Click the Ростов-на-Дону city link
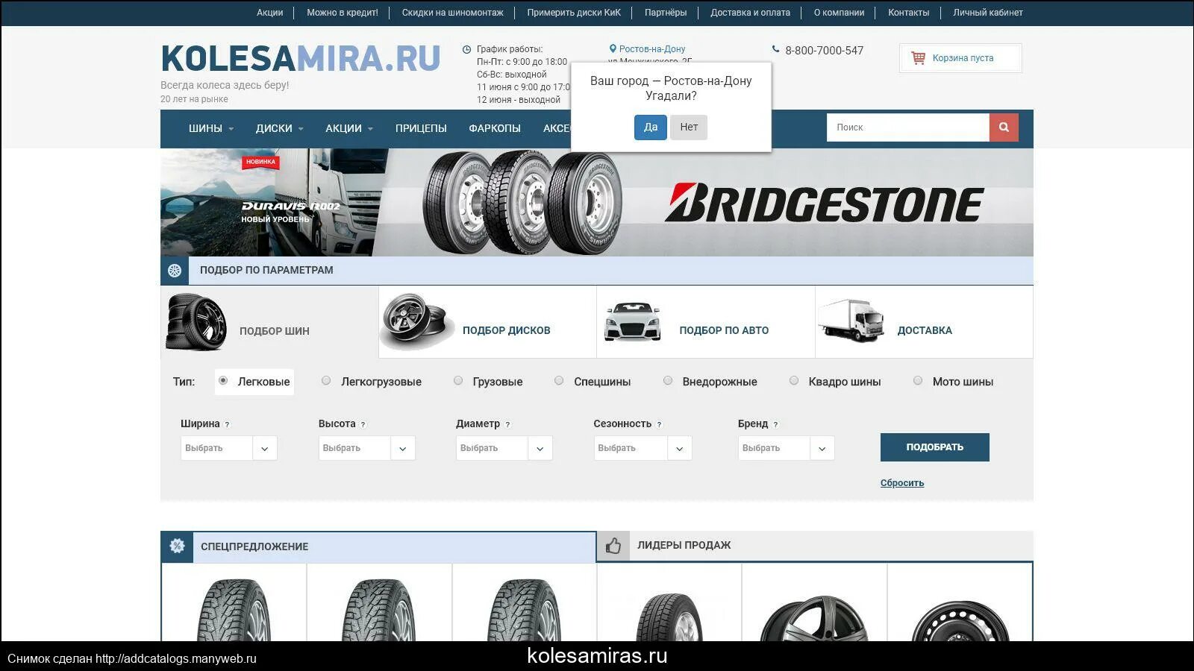The width and height of the screenshot is (1194, 671). coord(652,49)
